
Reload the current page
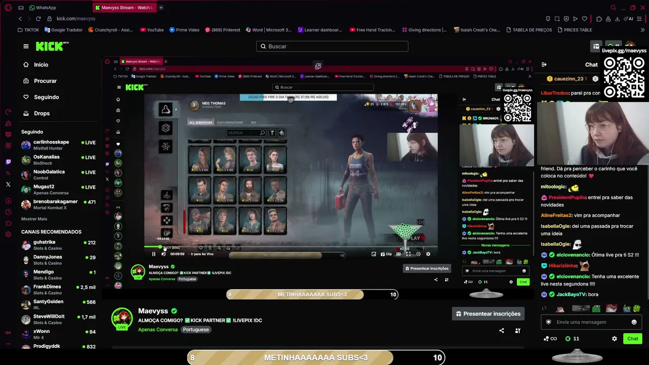38,19
